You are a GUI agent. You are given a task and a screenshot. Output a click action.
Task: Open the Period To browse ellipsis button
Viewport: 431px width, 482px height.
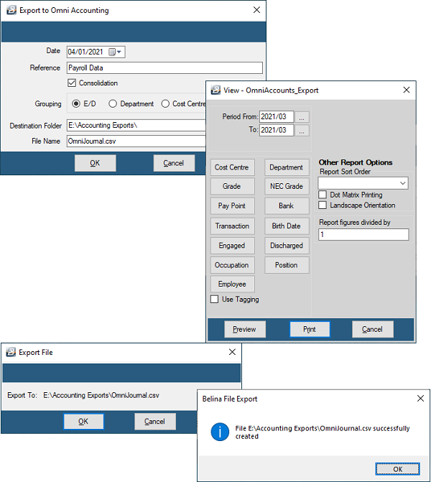pos(302,130)
